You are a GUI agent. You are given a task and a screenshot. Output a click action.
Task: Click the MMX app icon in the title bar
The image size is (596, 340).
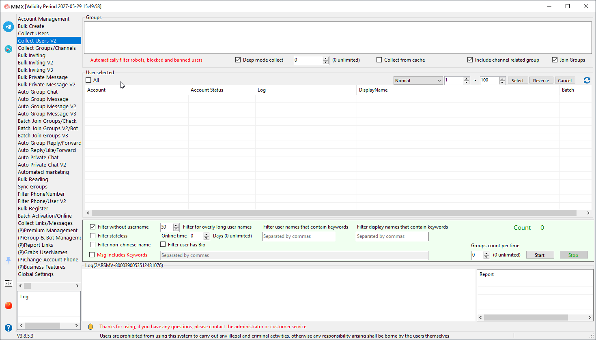click(x=6, y=6)
